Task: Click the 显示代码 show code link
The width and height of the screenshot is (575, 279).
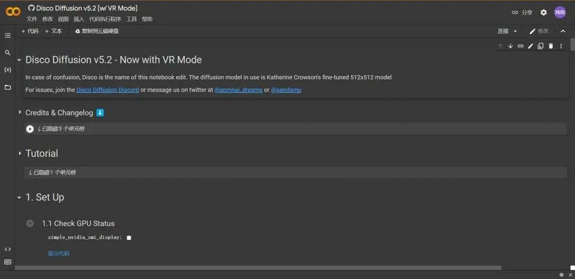Action: [x=59, y=253]
